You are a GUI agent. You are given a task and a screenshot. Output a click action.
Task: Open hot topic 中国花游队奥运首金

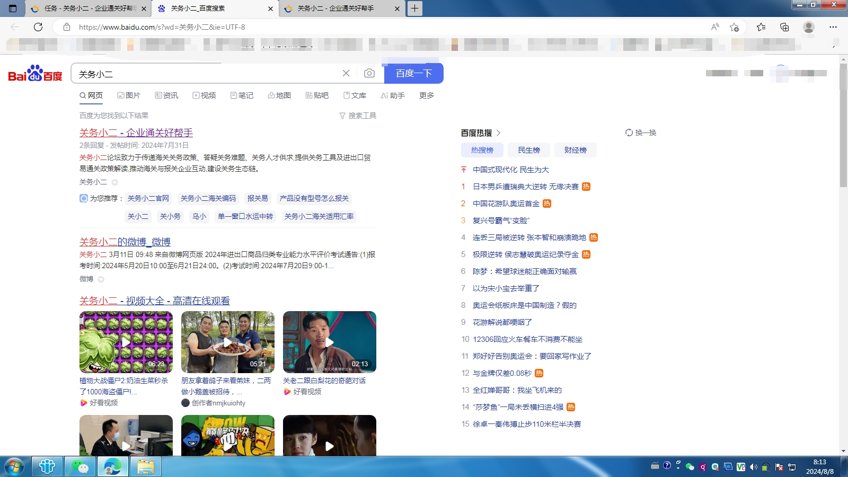tap(506, 204)
